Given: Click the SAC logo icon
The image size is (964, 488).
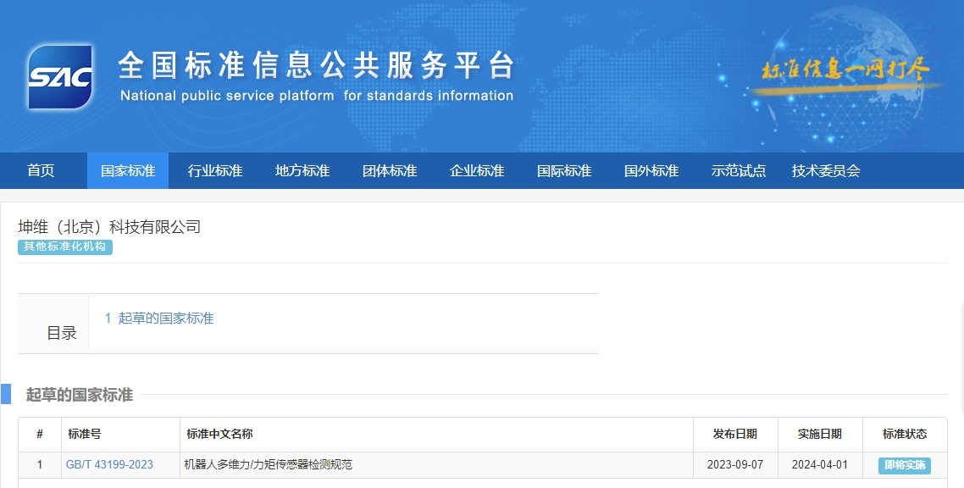Looking at the screenshot, I should (x=60, y=77).
